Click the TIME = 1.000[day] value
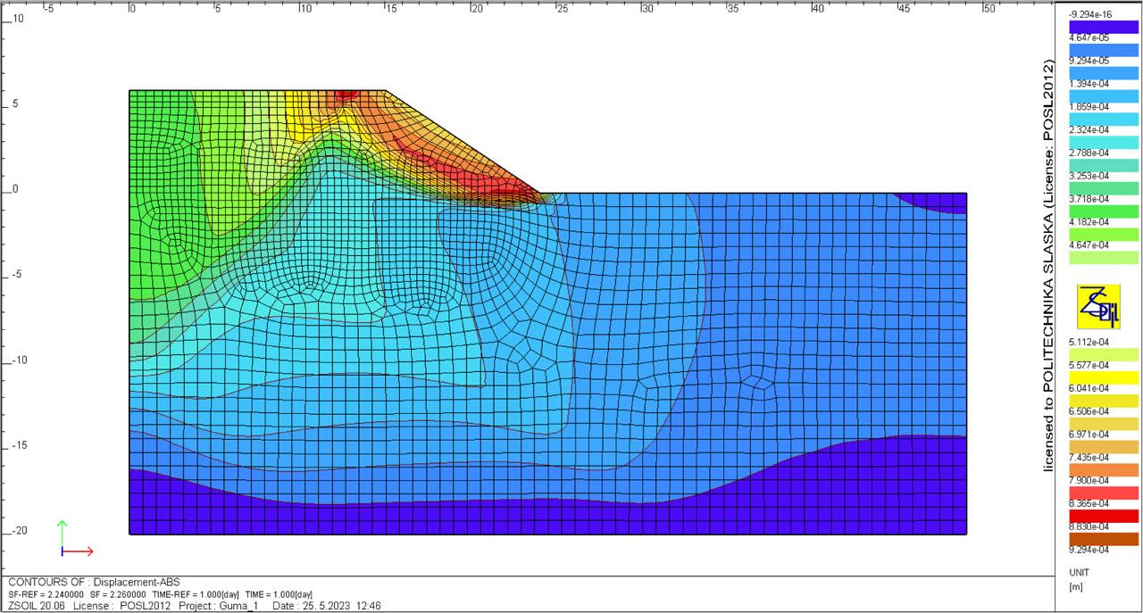The image size is (1143, 613). (279, 593)
